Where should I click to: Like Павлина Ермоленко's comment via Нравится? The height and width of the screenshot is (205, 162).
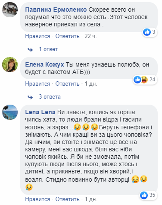(x=37, y=36)
